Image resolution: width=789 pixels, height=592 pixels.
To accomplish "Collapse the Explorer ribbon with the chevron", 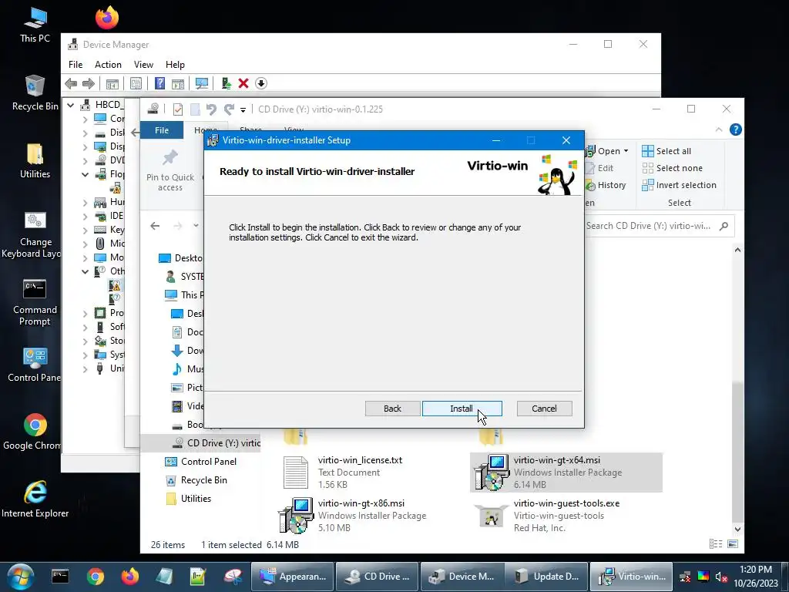I will click(719, 129).
